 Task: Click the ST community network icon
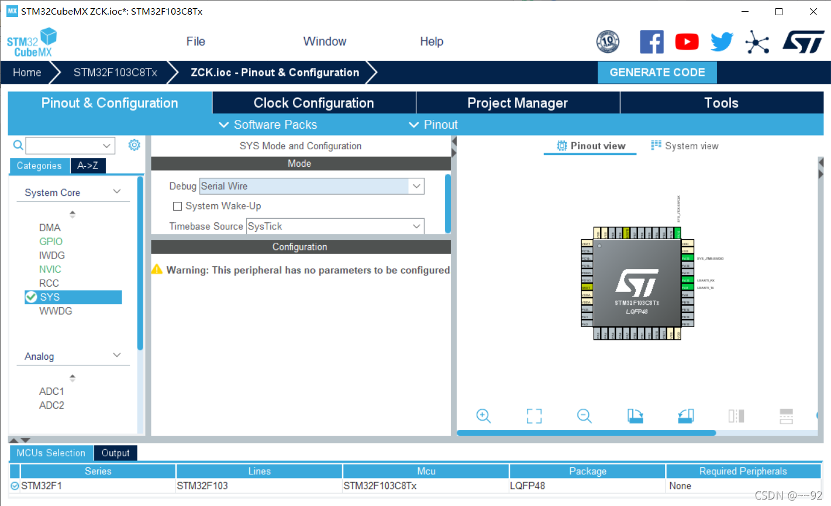click(x=757, y=42)
